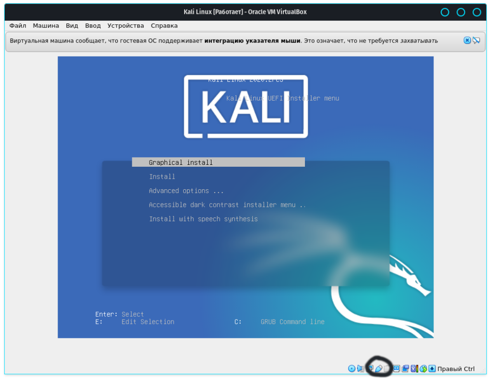Image resolution: width=491 pixels, height=379 pixels.
Task: Click the host key label Правый Ctrl
Action: coord(456,368)
